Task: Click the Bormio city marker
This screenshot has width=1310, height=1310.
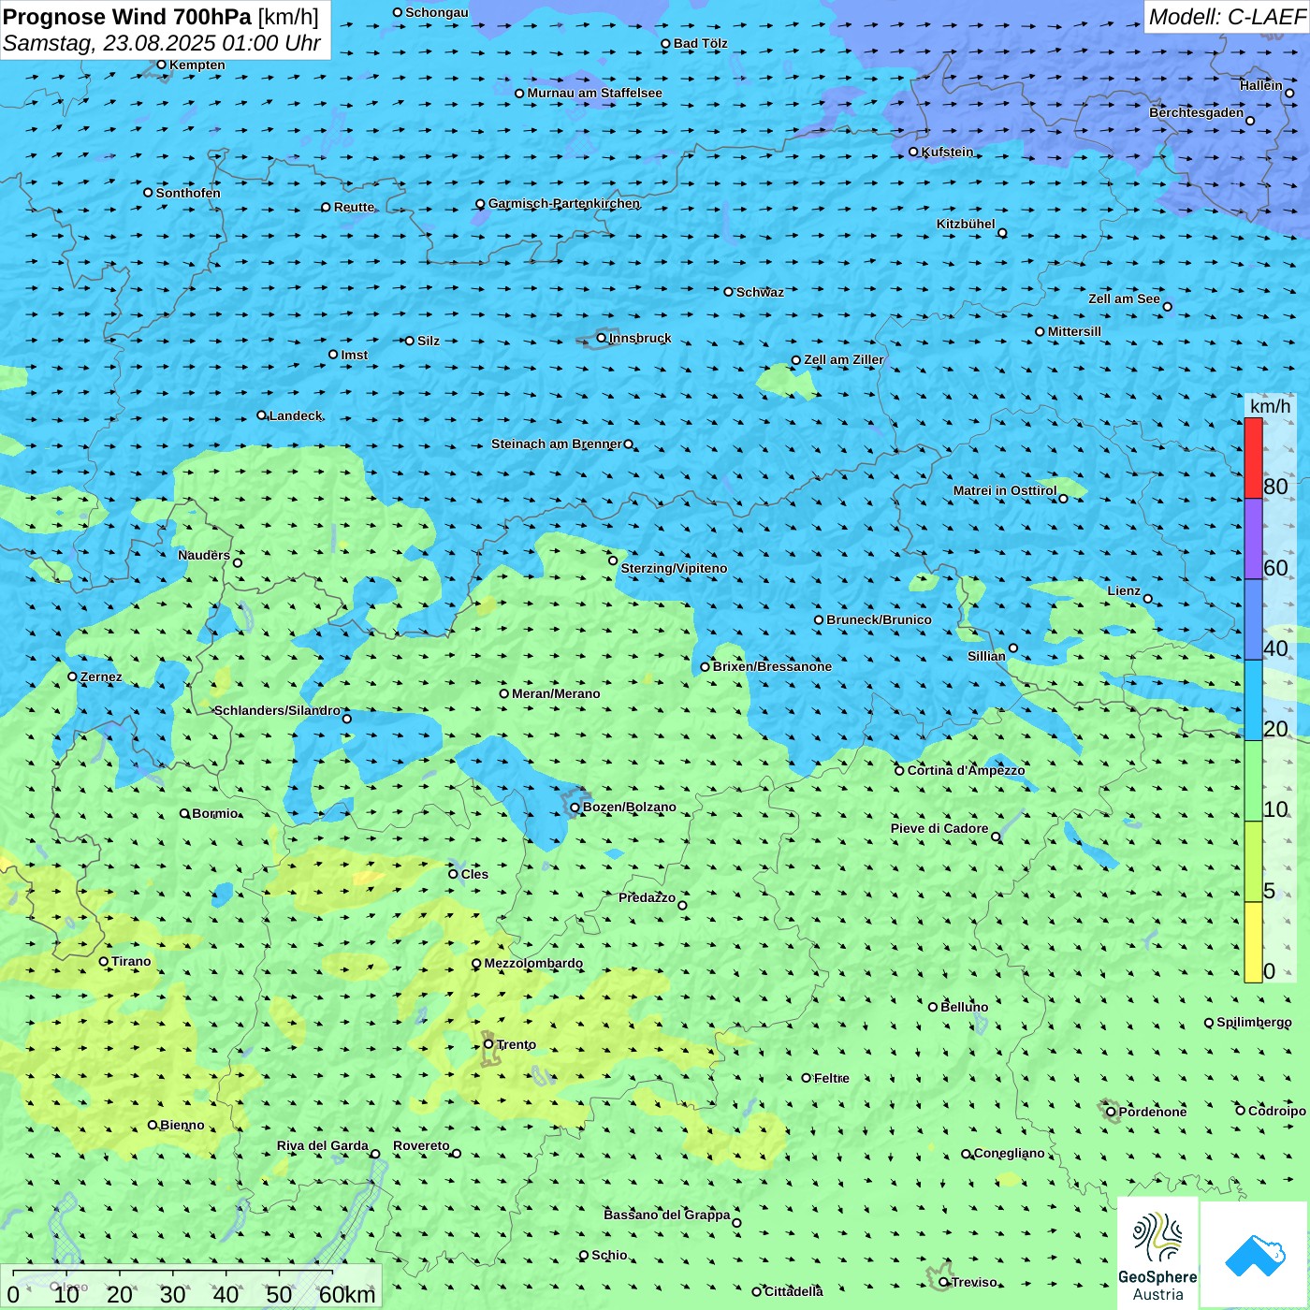Action: click(x=184, y=813)
